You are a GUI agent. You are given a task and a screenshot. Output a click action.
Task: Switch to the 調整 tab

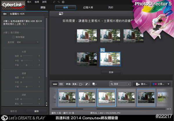pos(43,7)
